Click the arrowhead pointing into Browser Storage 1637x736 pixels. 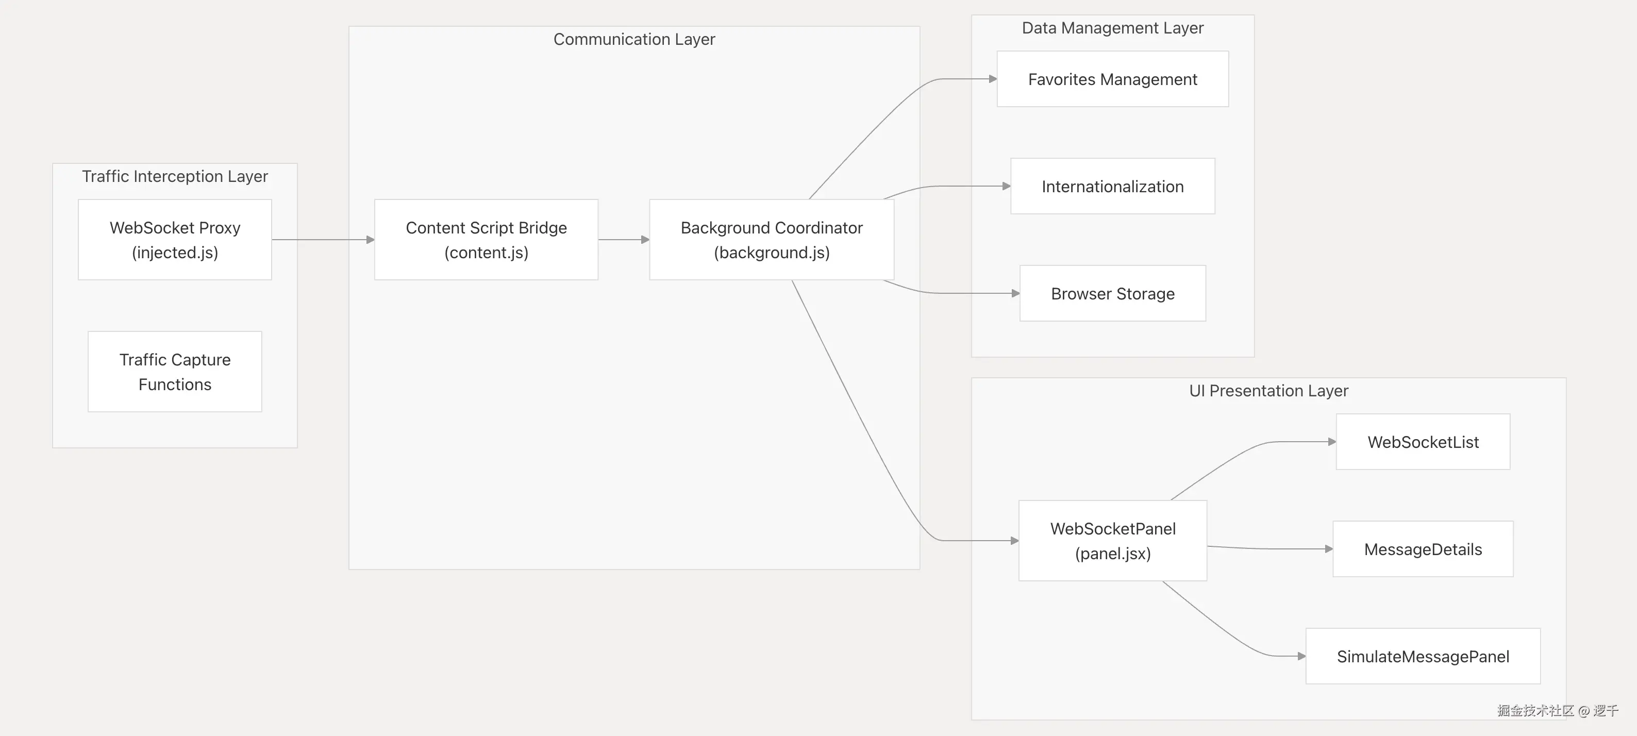(1015, 294)
